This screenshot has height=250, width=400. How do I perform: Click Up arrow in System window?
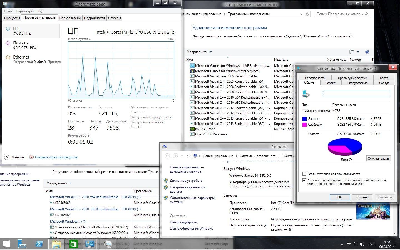pos(188,156)
